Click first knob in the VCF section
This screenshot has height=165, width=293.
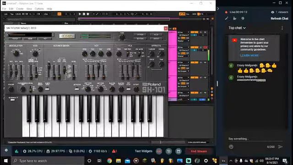coord(84,54)
